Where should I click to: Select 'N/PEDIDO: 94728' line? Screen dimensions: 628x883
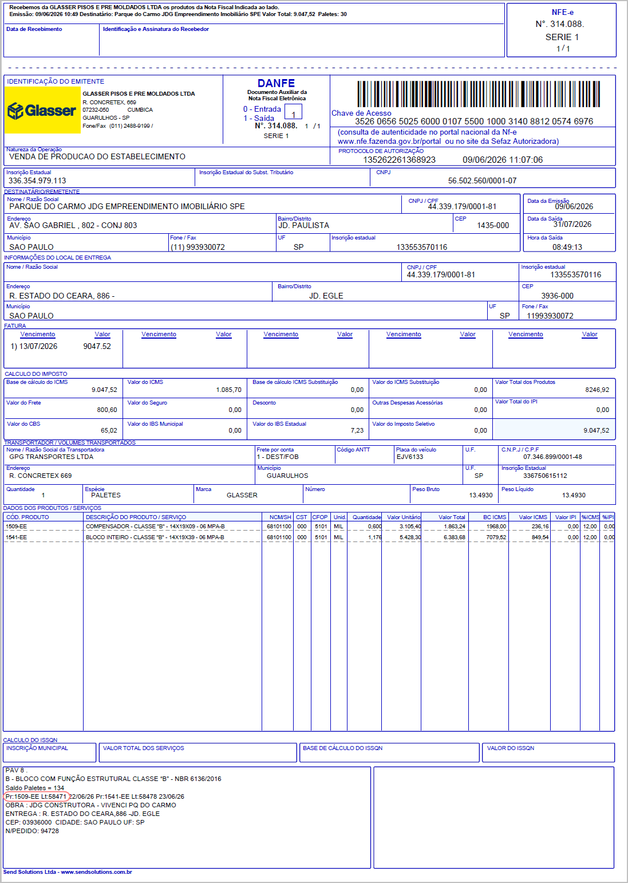[32, 831]
